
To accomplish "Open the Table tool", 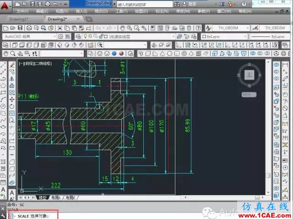I will click(x=3, y=182).
